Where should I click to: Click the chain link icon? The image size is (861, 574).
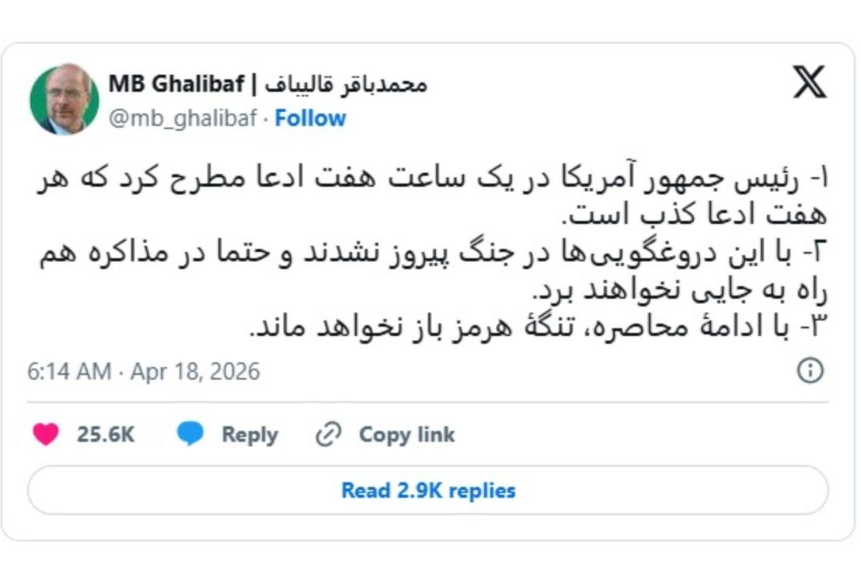pyautogui.click(x=329, y=434)
